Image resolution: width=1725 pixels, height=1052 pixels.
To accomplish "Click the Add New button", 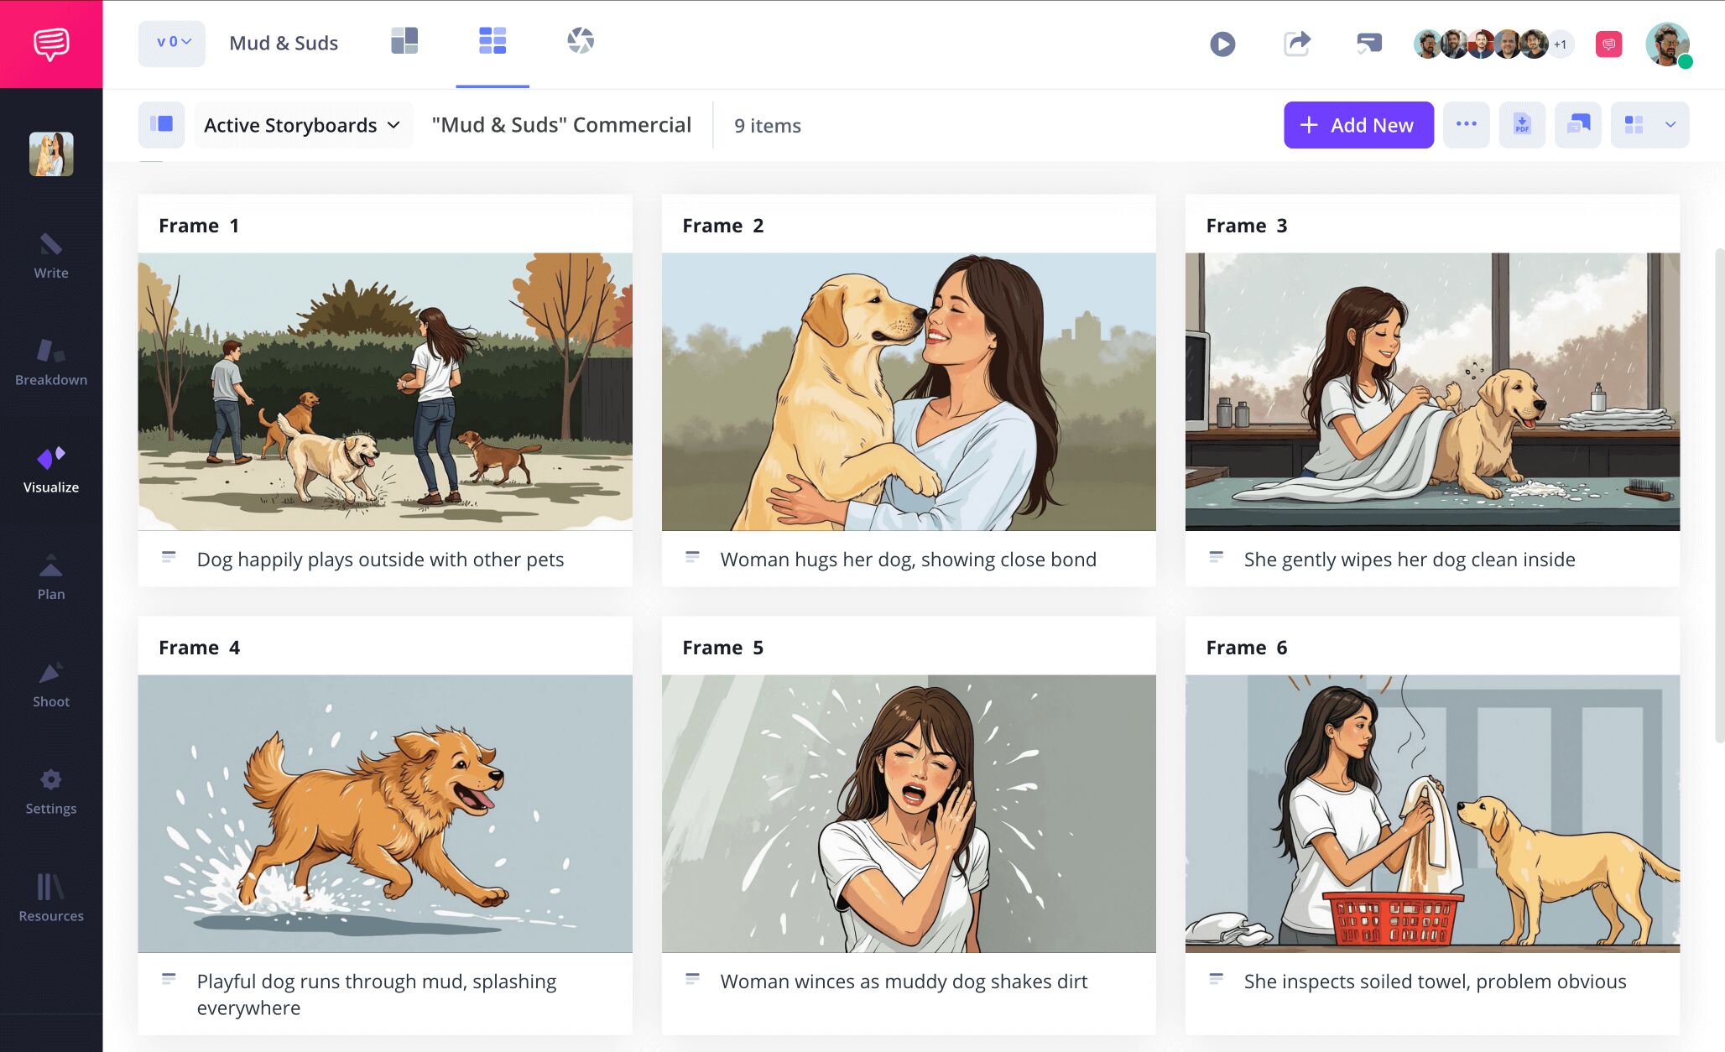I will click(1358, 125).
